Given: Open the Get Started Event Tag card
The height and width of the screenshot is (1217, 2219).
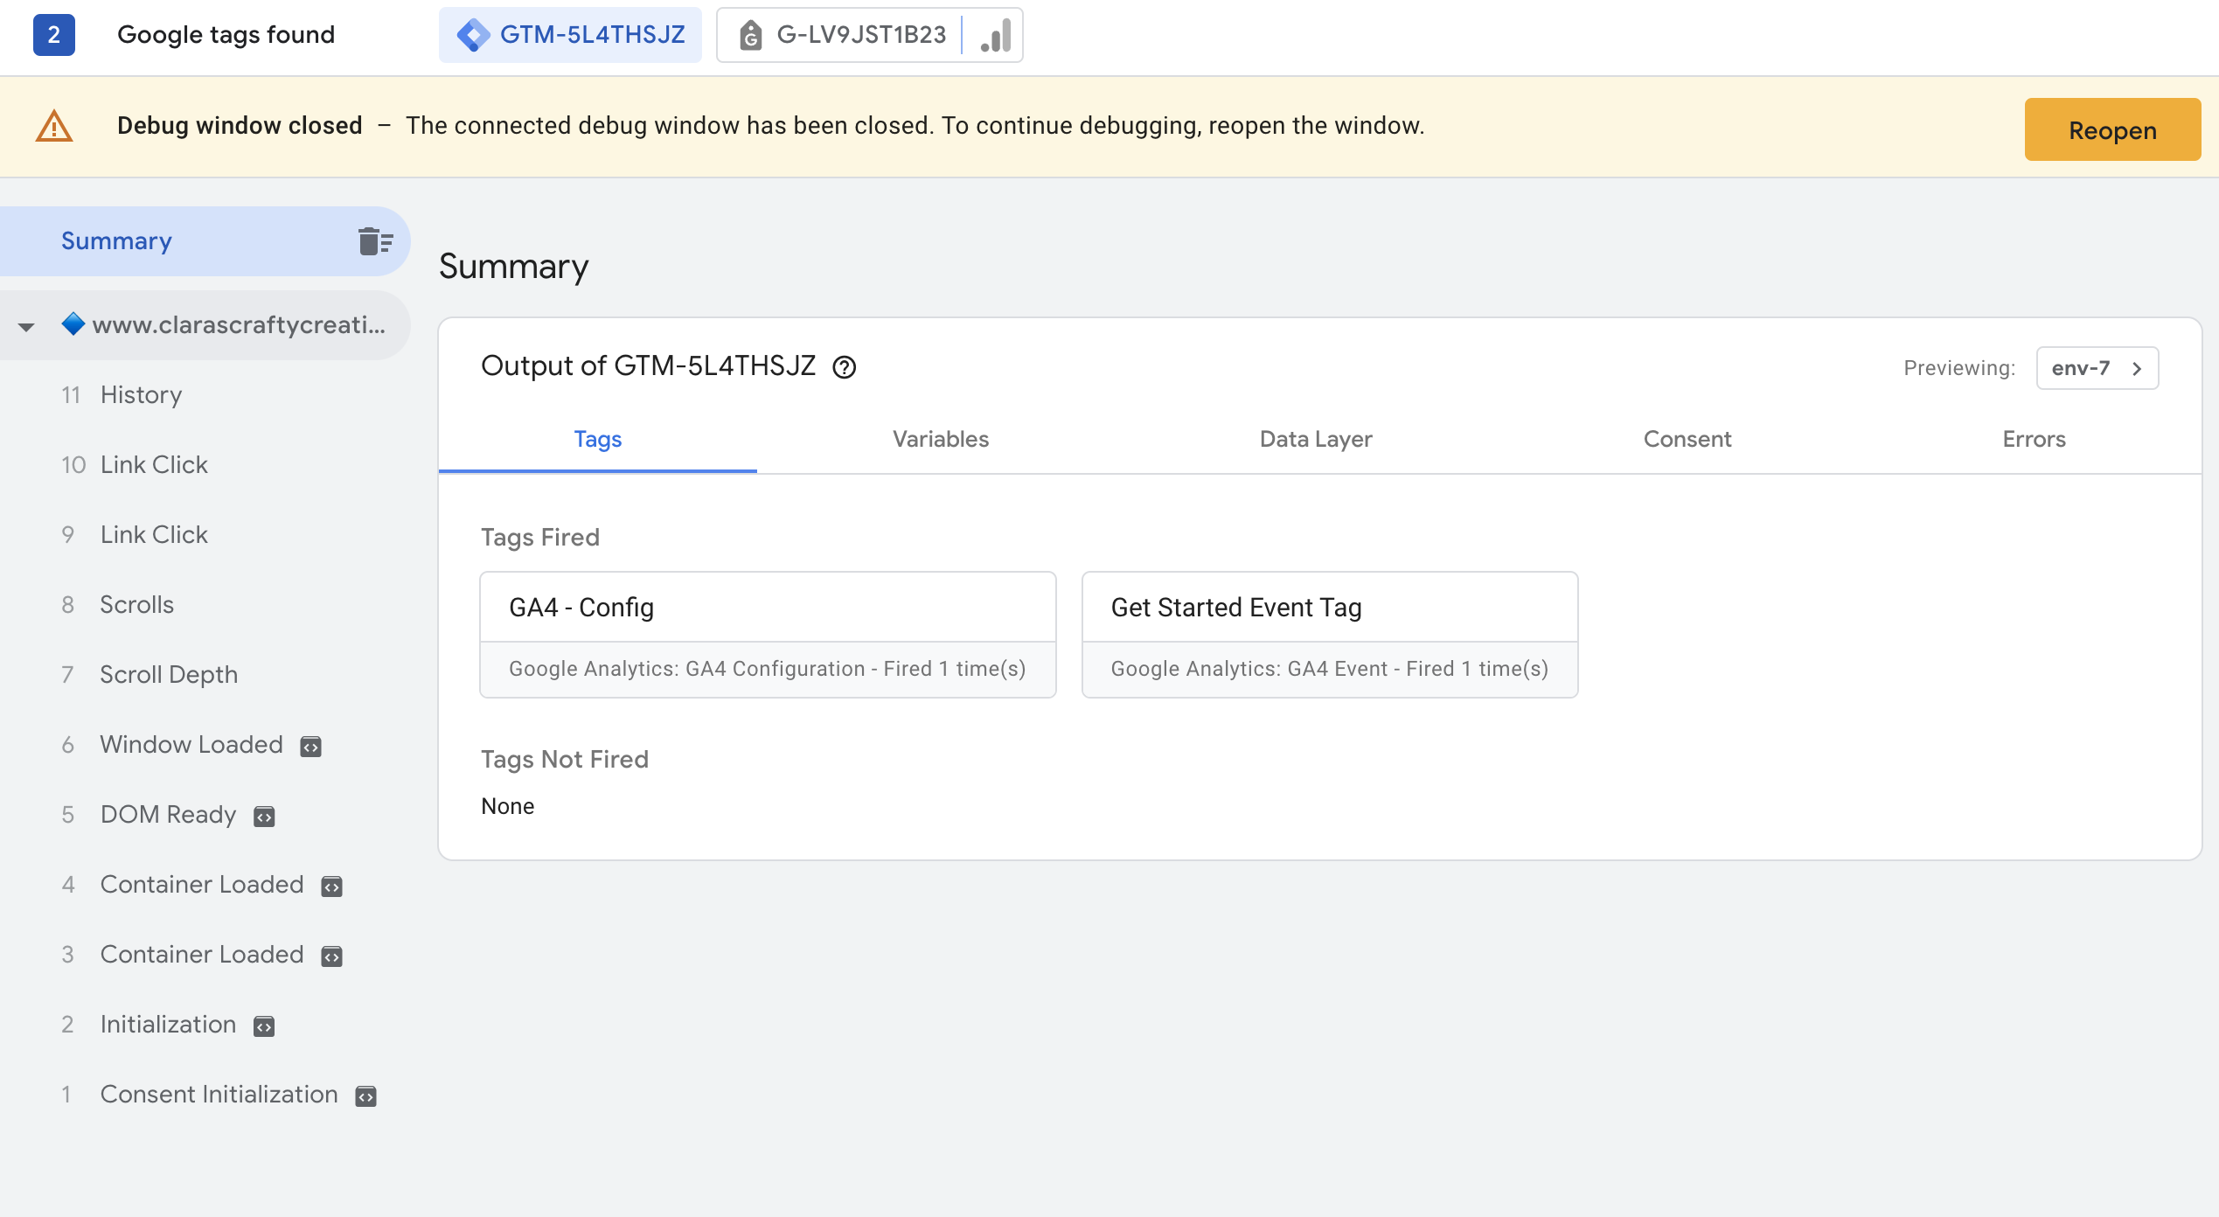Looking at the screenshot, I should 1329,635.
